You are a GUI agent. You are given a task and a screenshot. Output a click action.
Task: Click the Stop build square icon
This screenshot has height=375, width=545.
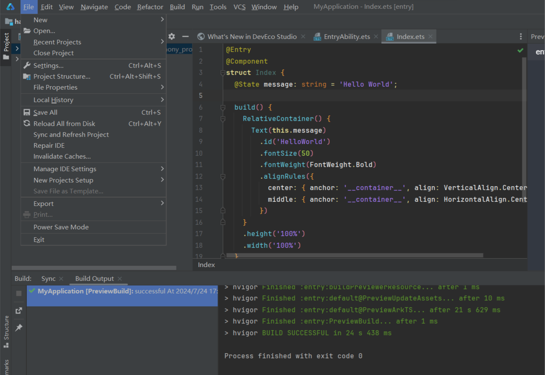point(19,293)
